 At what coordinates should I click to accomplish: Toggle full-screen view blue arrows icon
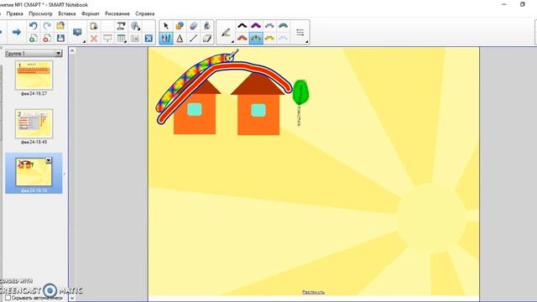click(149, 39)
